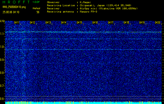Click the HROFFT title text
164x104 pixels.
coord(16,2)
